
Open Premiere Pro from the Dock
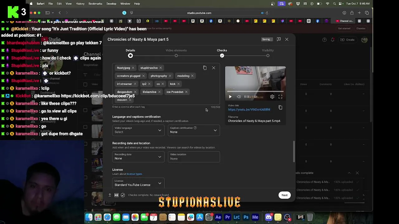228,217
